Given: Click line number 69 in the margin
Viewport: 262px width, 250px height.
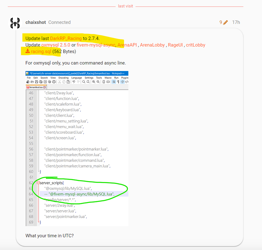Looking at the screenshot, I should click(31, 222).
